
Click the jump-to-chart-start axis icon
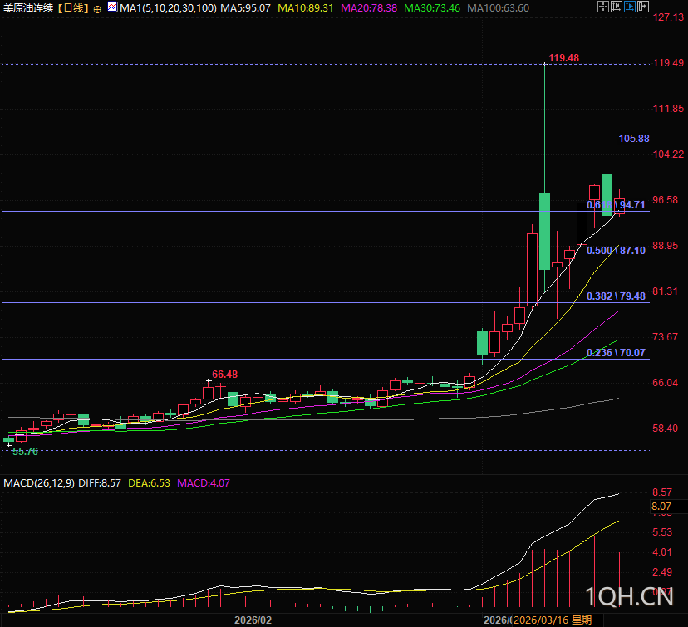pos(617,7)
